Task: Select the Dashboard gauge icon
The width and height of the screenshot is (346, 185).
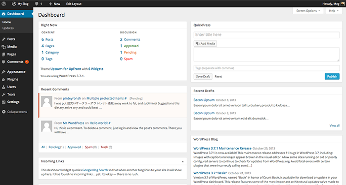Action: [3, 14]
